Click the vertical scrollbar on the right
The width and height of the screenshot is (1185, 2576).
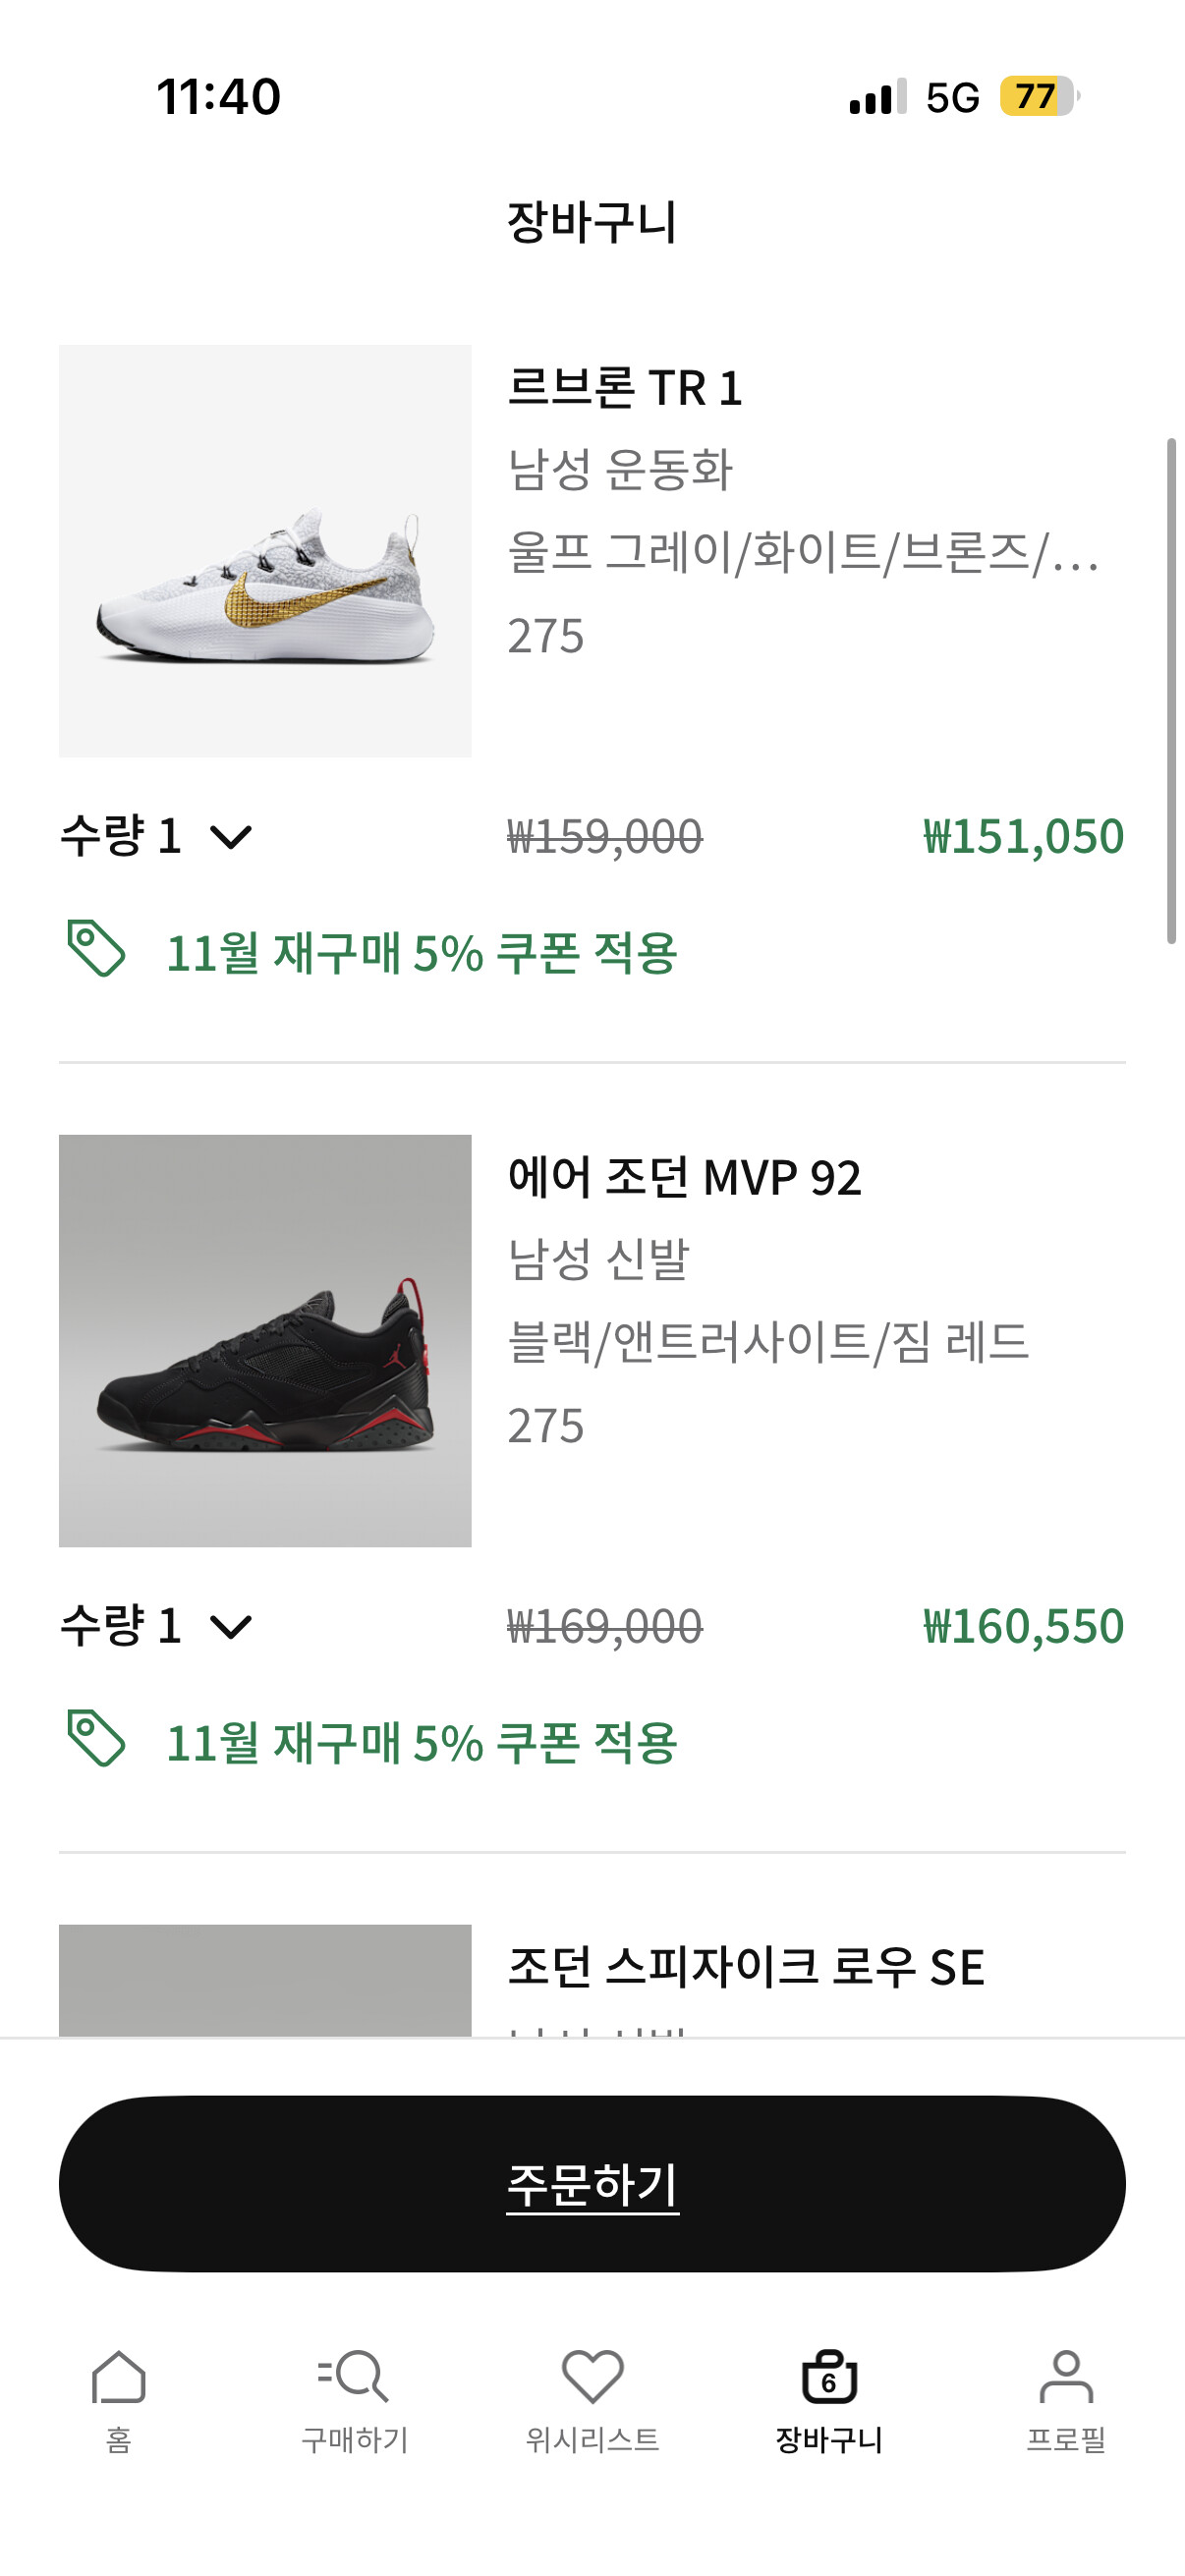(x=1171, y=690)
